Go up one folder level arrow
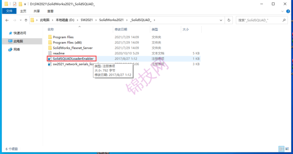Screen dimensions: 293x154 [x=26, y=20]
